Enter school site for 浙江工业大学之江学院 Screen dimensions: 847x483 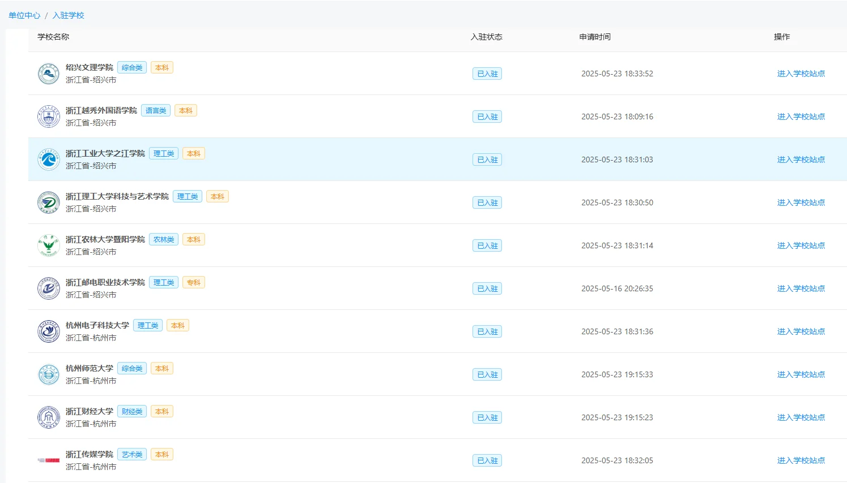[801, 159]
